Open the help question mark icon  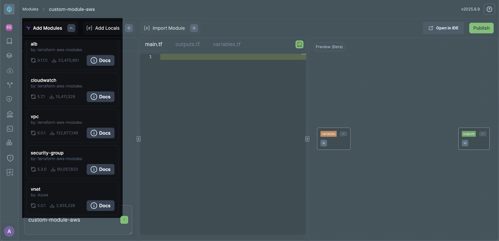click(x=489, y=9)
